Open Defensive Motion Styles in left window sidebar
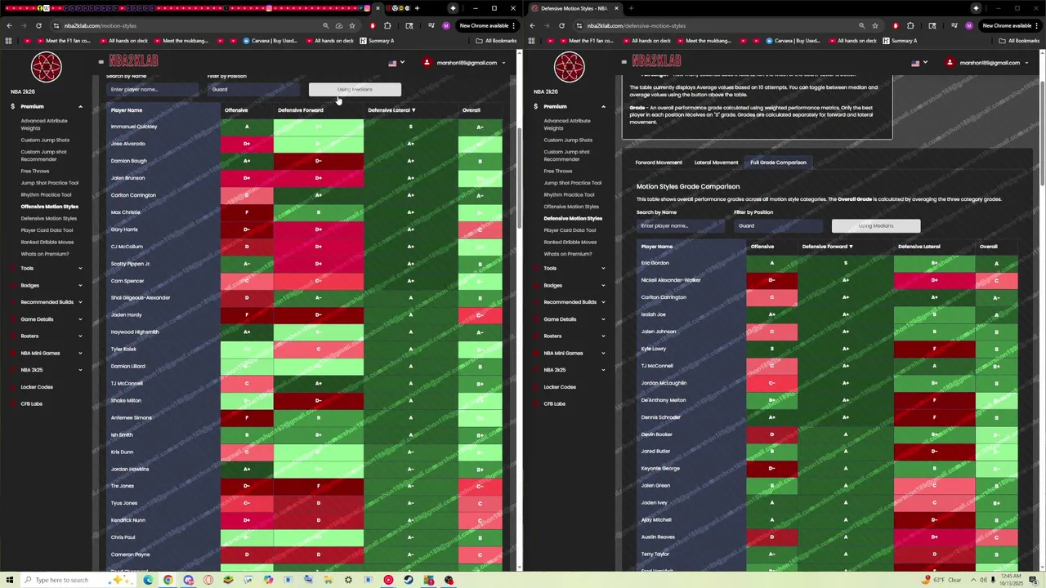This screenshot has width=1046, height=588. (x=49, y=218)
